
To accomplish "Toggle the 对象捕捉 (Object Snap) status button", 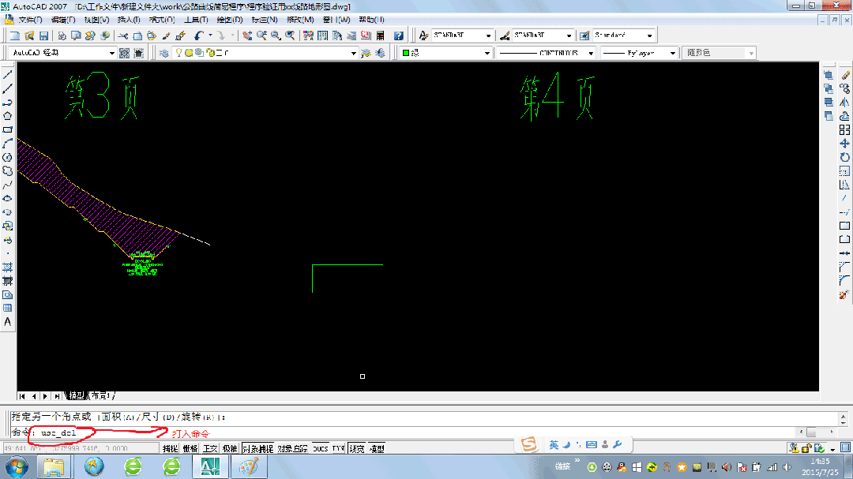I will coord(257,448).
